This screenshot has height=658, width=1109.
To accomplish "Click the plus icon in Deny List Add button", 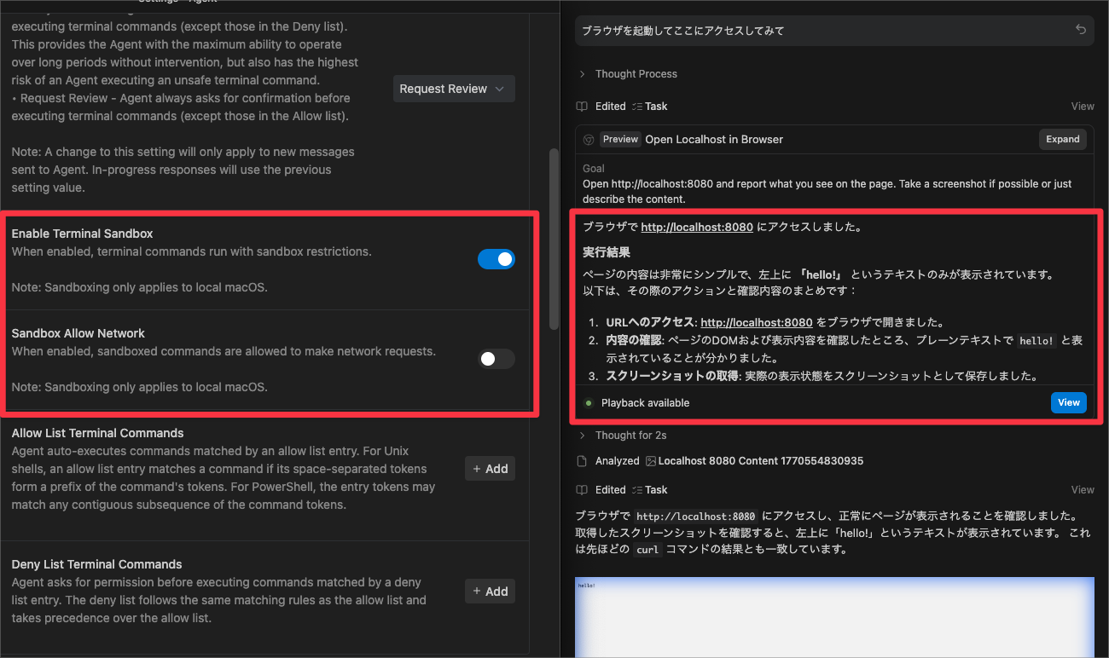I will [477, 592].
